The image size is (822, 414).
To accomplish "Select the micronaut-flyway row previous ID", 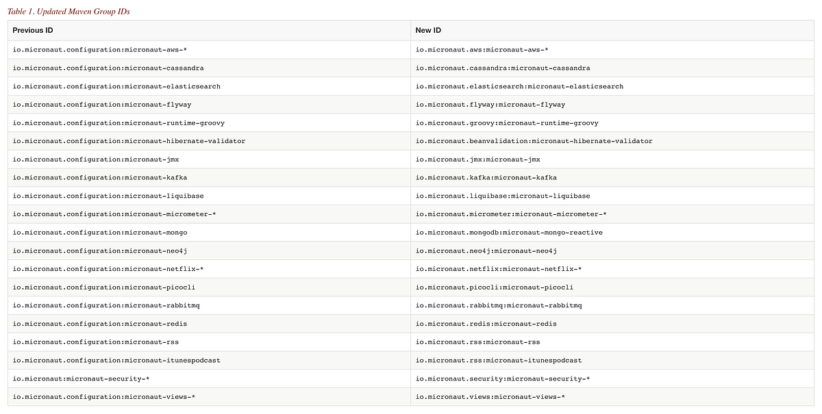I will pos(98,104).
